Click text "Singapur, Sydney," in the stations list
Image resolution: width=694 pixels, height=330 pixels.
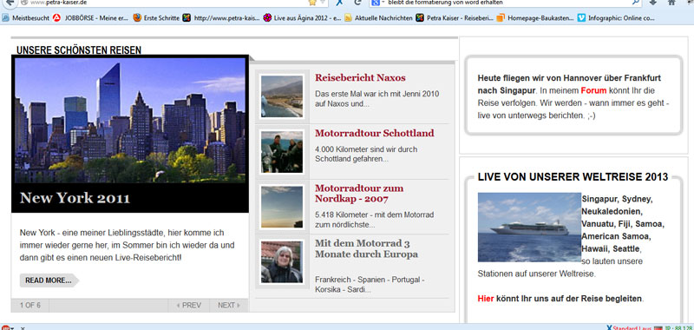click(618, 199)
